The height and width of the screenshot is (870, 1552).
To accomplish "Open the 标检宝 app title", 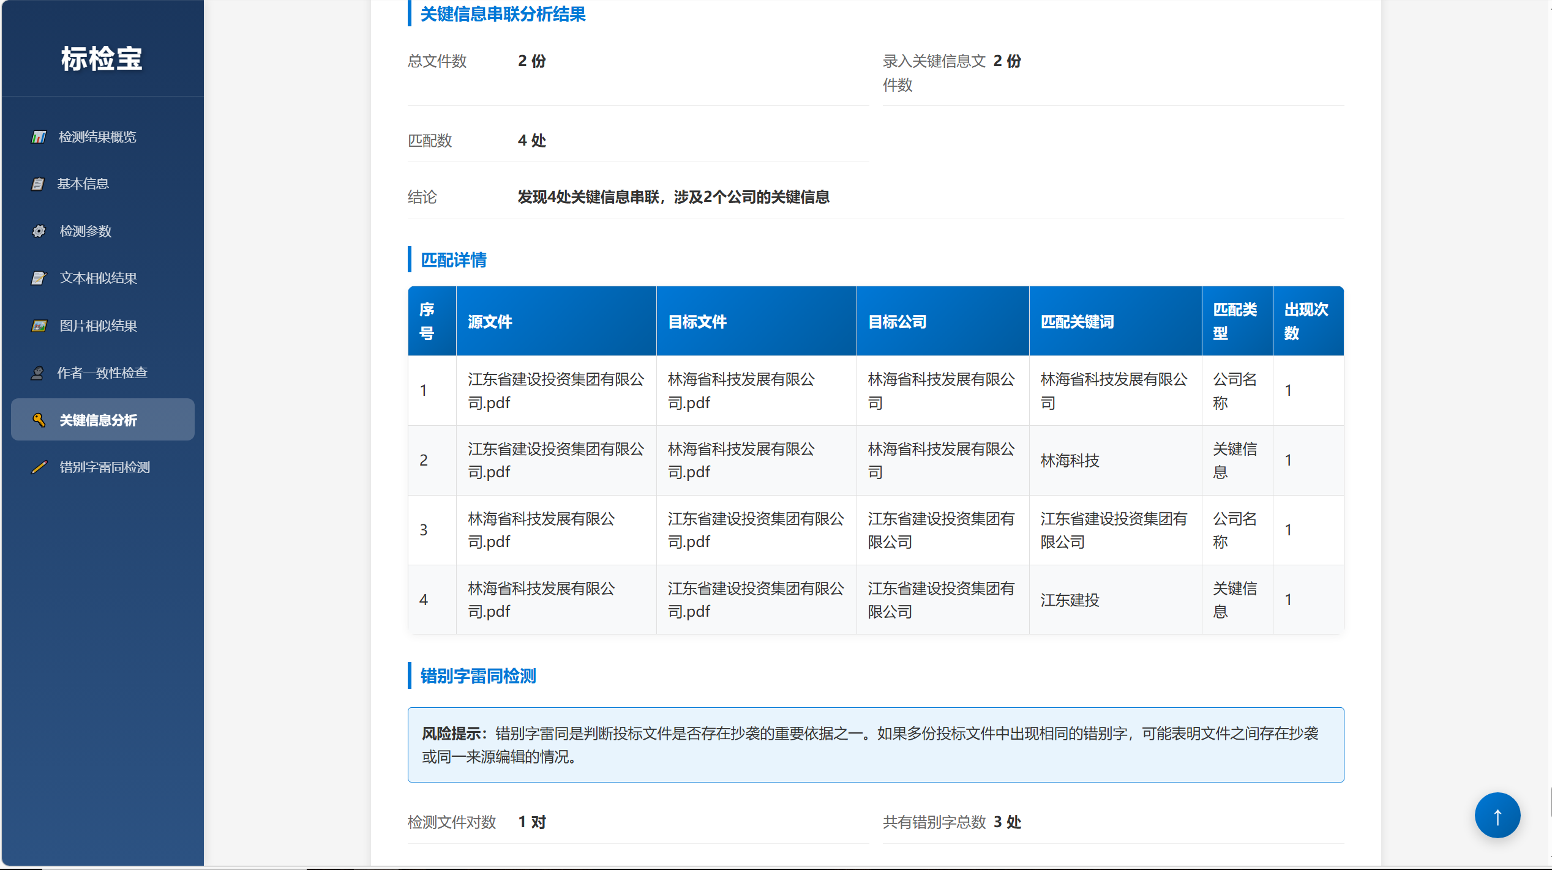I will tap(102, 59).
